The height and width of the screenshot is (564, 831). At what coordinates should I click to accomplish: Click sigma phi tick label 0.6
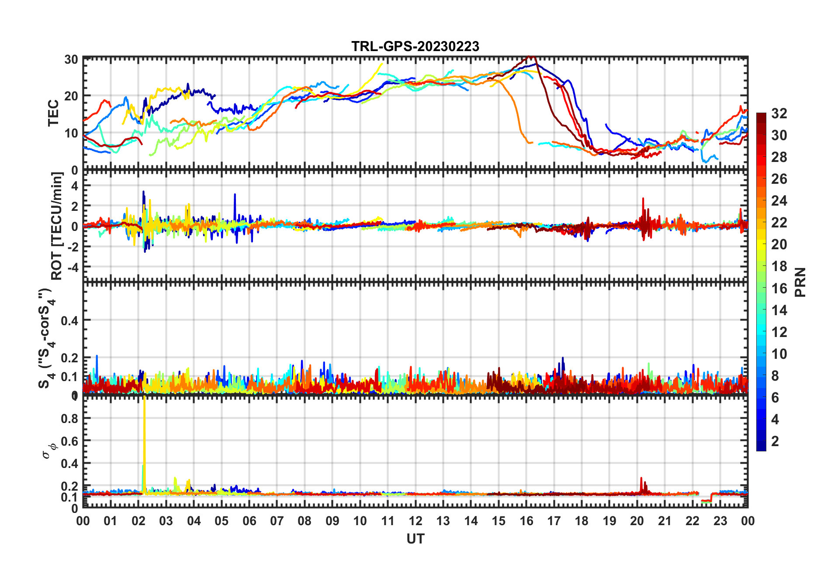pyautogui.click(x=69, y=441)
